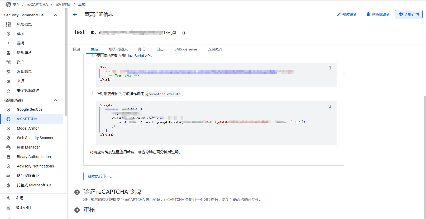Viewport: 426px width, 219px height.
Task: Click the trash icon for 删除此密钥
Action: 368,14
